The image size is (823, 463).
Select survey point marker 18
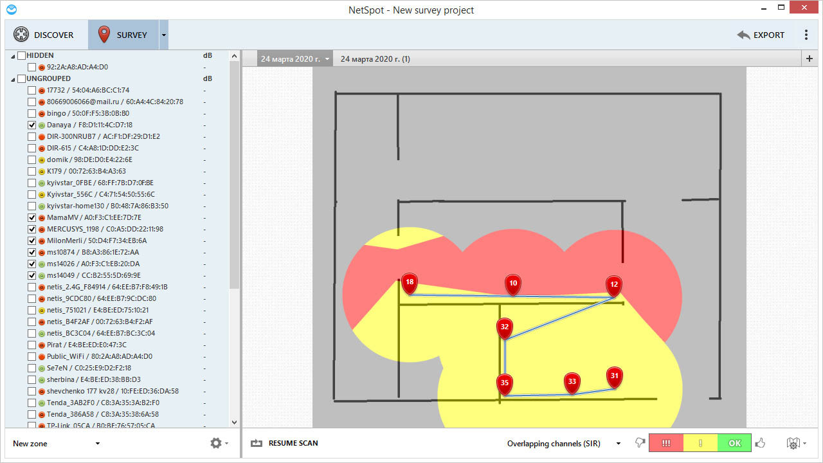[410, 284]
